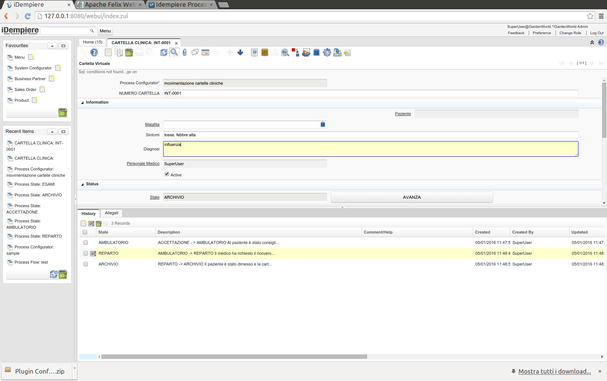607x381 pixels.
Task: Delete the selected History record
Action: click(x=99, y=223)
